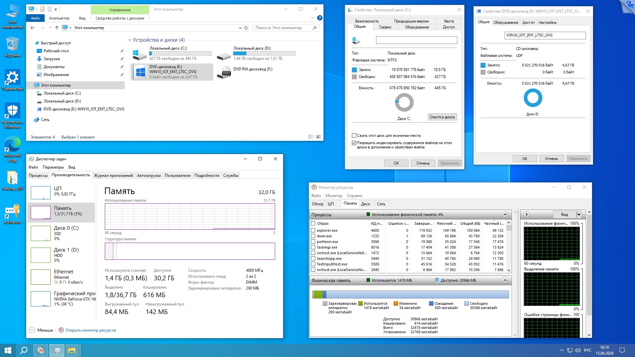635x357 pixels.
Task: Switch Explorer to large icons view
Action: (x=318, y=137)
